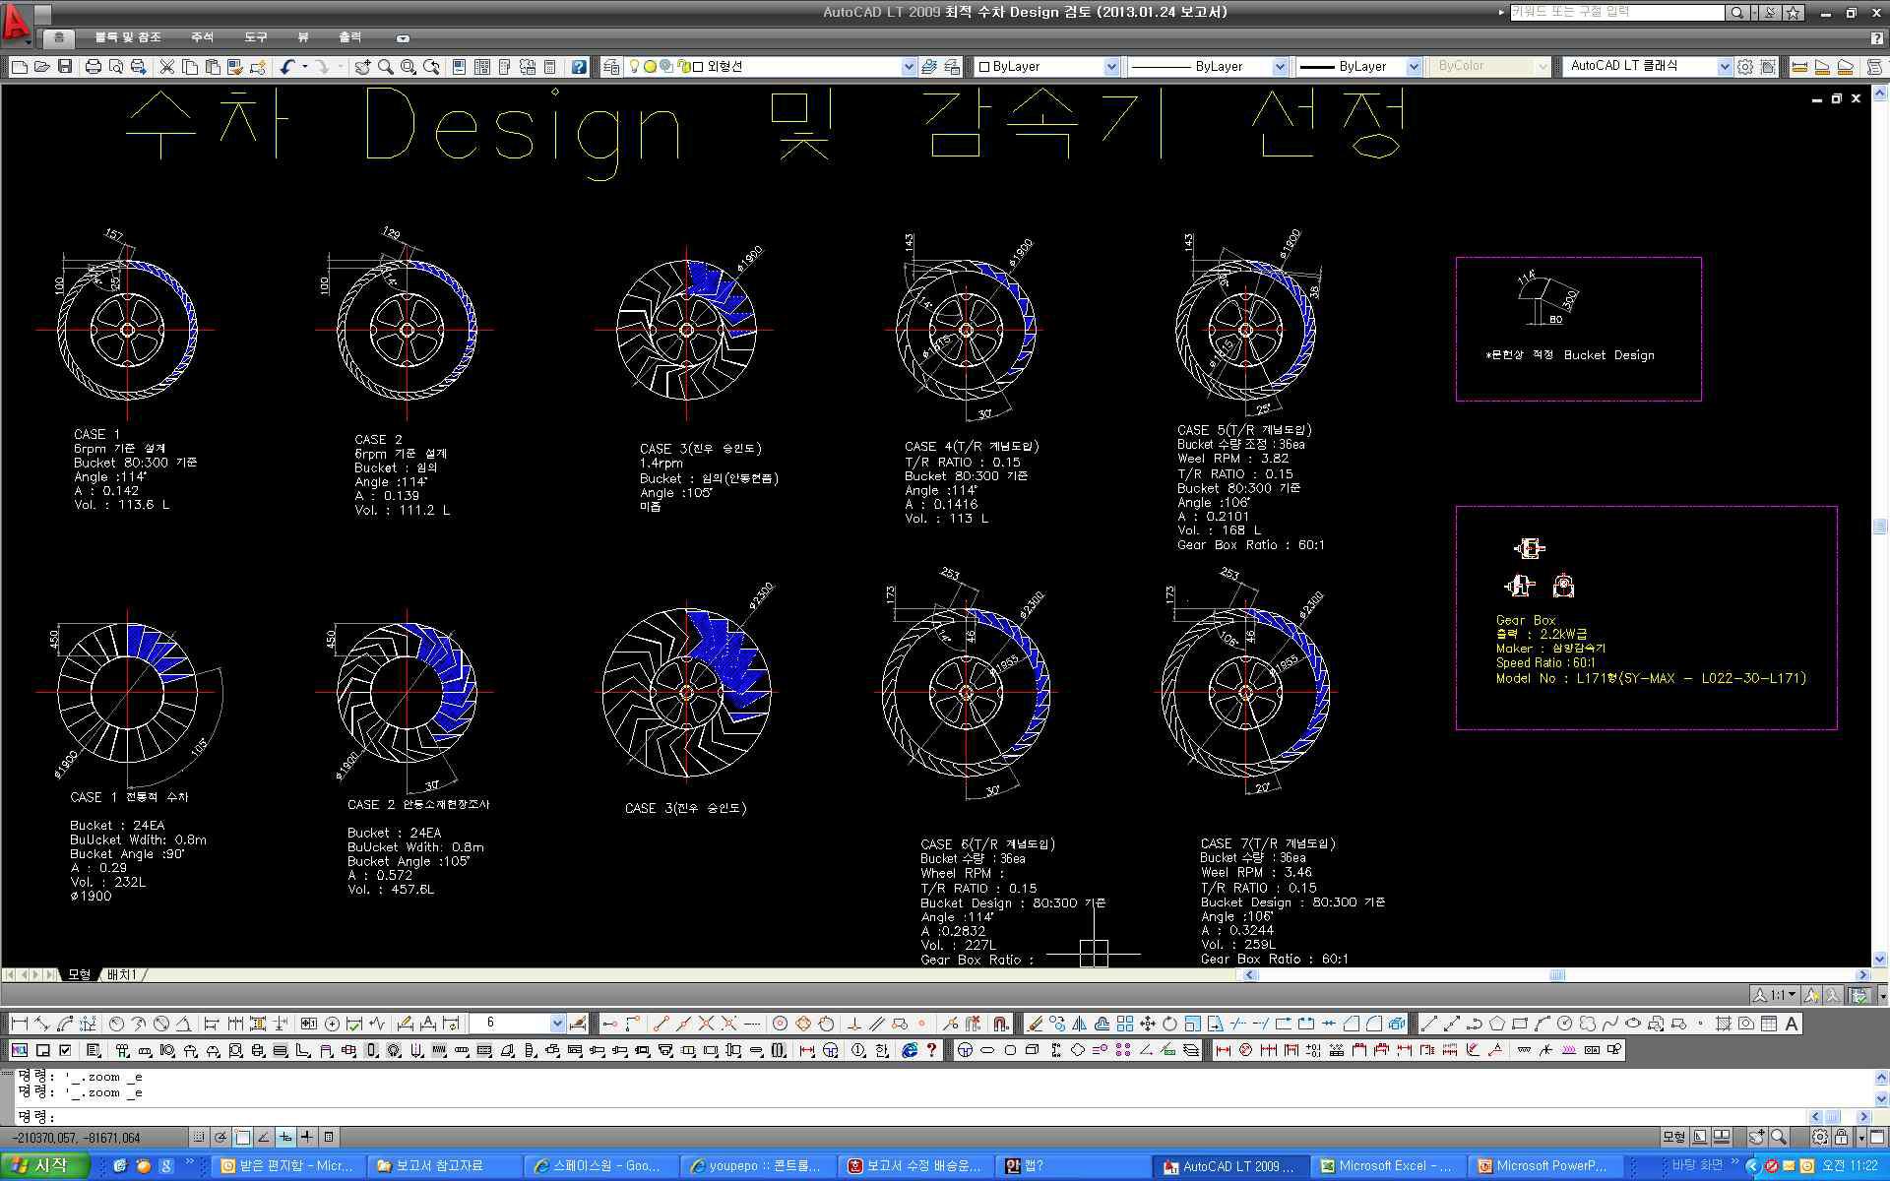This screenshot has width=1890, height=1181.
Task: Open the ByColor plot style dropdown
Action: (x=1542, y=67)
